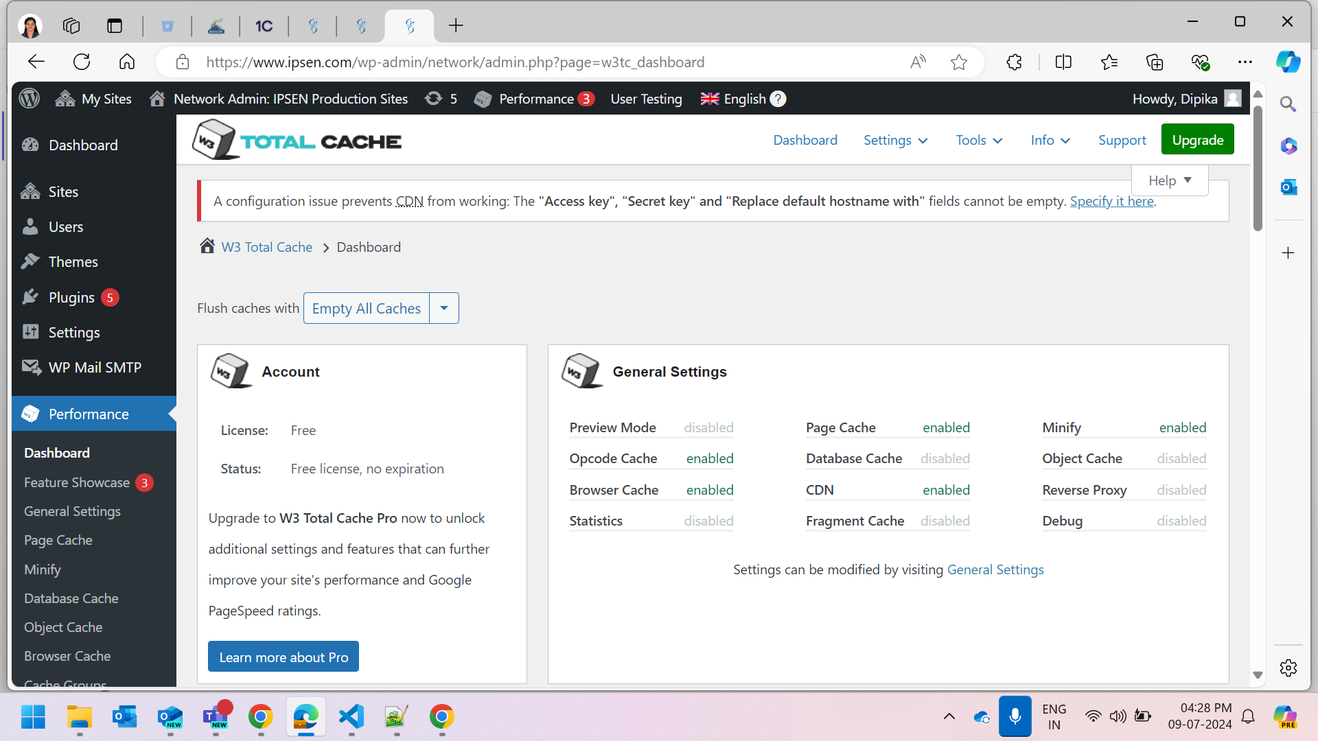Click the taskbar microphone button
Viewport: 1318px width, 741px height.
1015,716
